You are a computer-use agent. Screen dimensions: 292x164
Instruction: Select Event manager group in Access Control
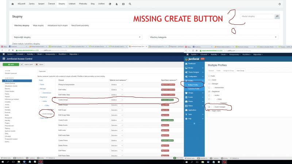click(x=47, y=114)
